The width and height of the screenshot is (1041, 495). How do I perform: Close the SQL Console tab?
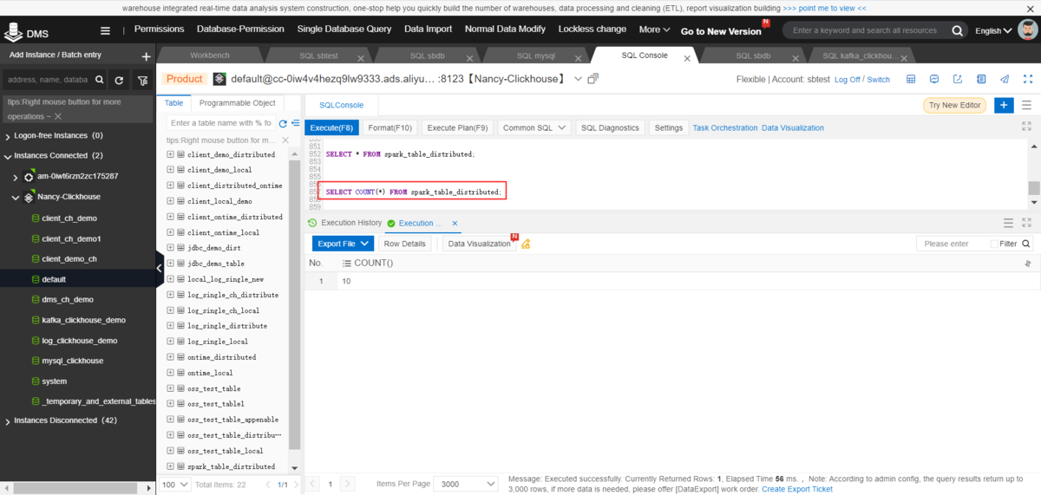click(x=688, y=58)
